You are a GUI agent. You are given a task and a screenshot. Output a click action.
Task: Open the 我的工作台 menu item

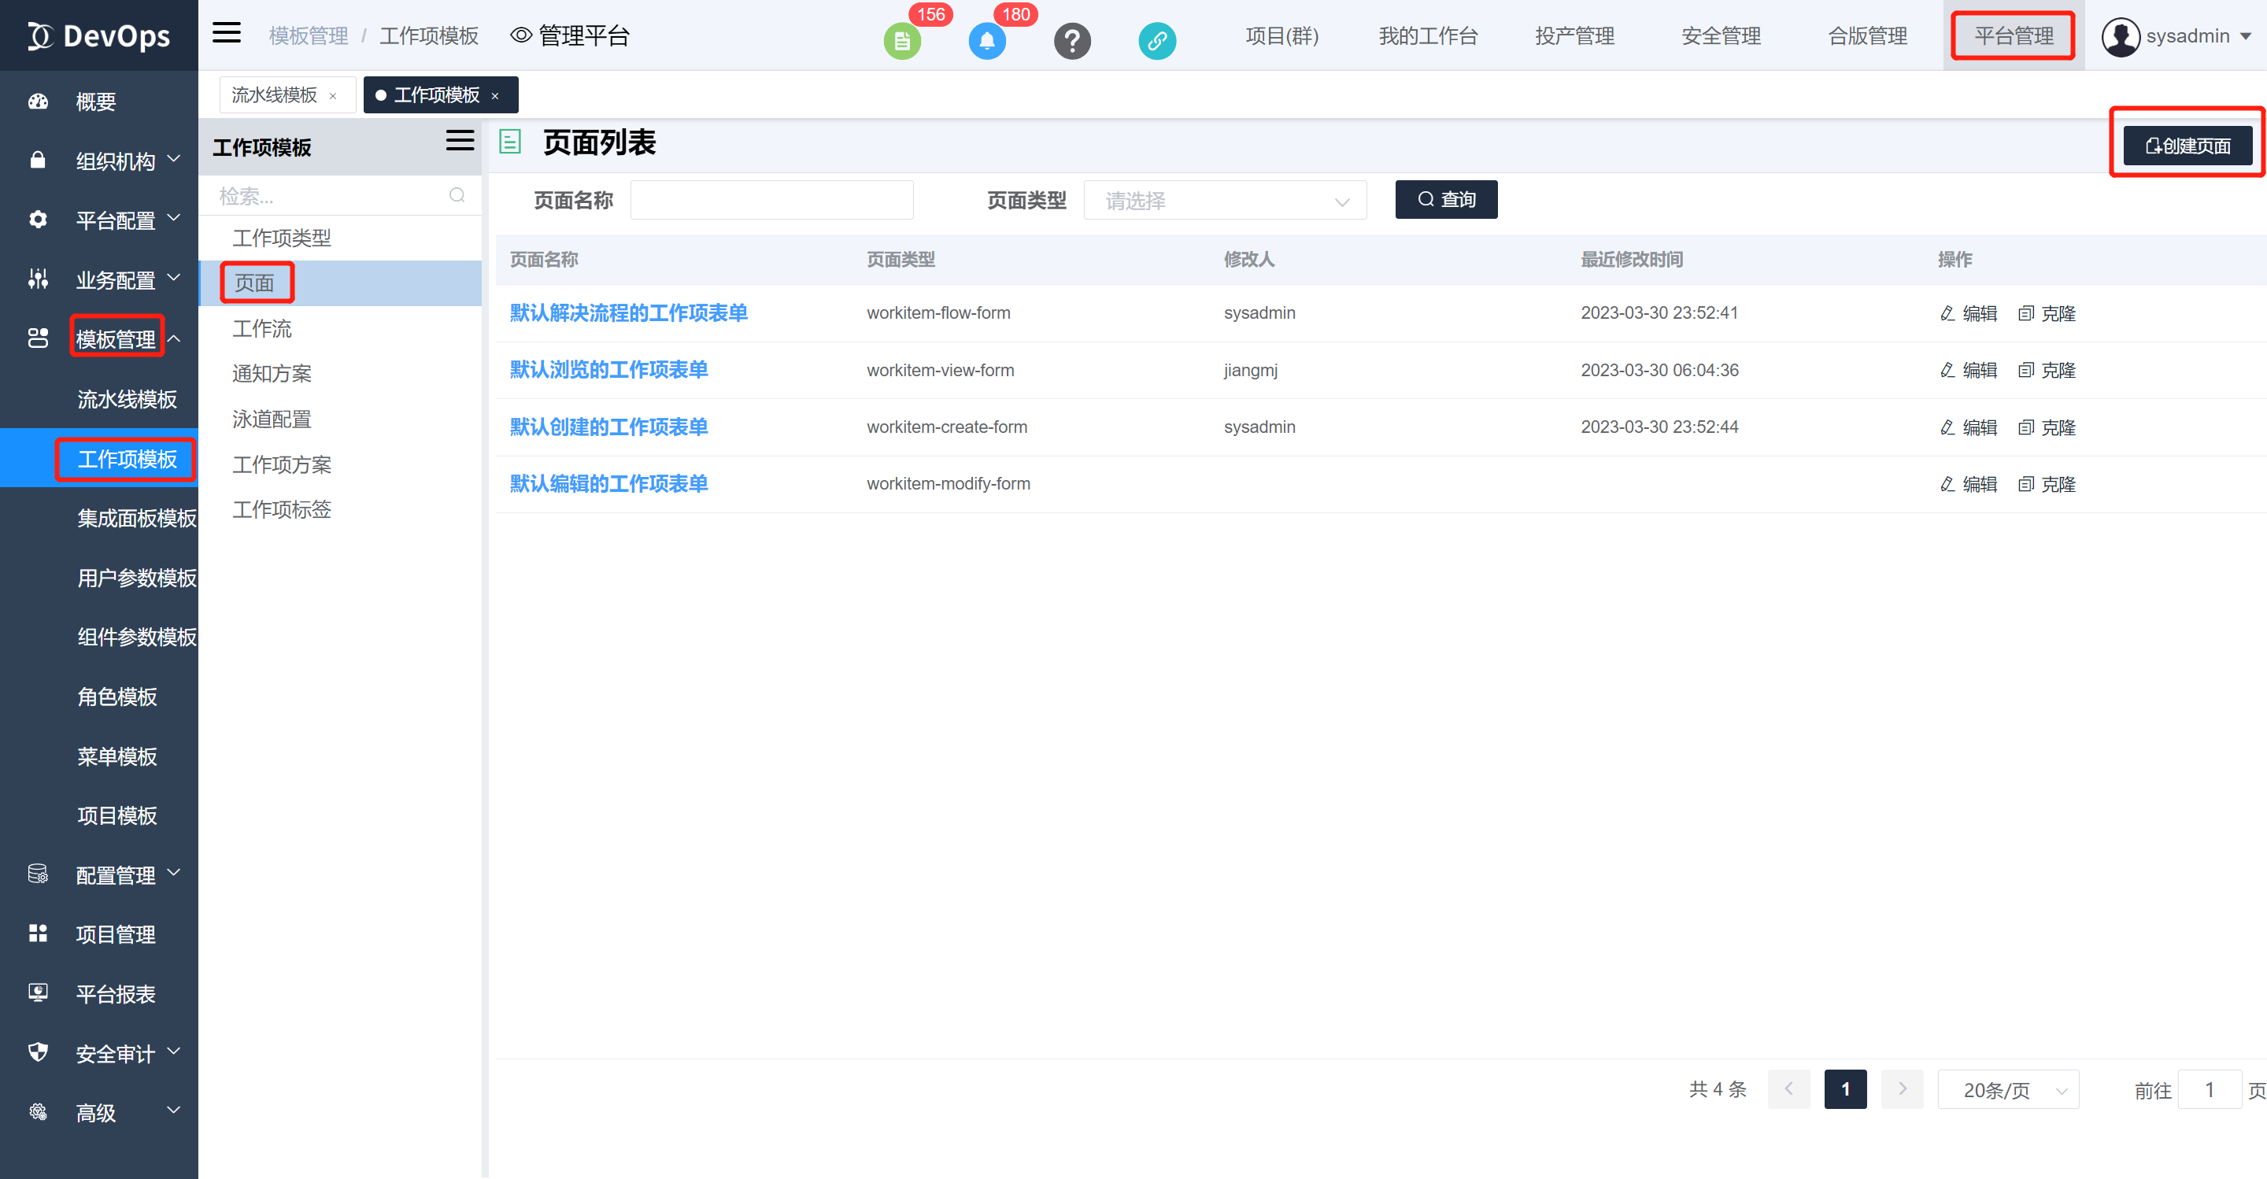(x=1427, y=36)
